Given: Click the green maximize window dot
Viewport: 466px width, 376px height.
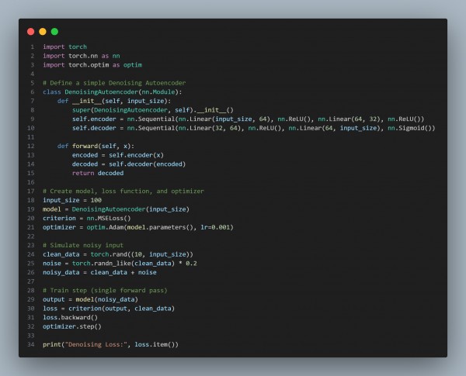Looking at the screenshot, I should 54,32.
